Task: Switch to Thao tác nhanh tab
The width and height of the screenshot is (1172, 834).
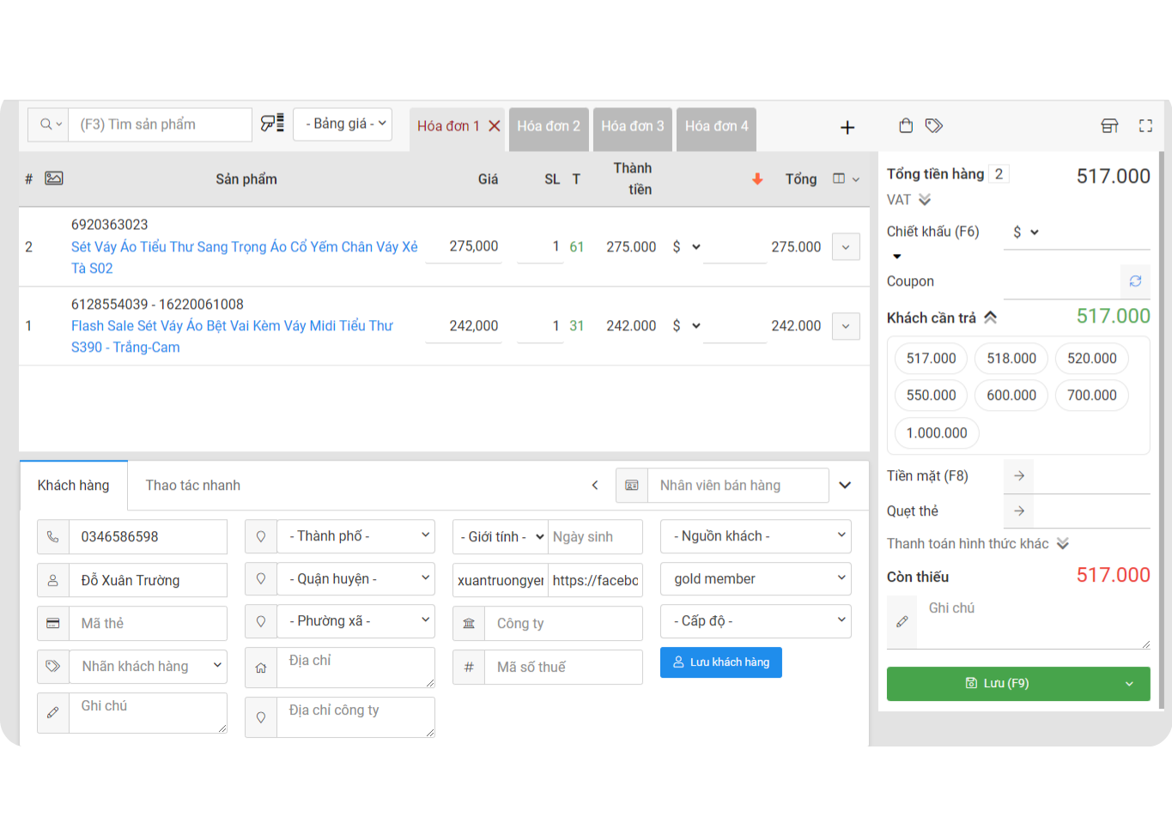Action: point(192,486)
